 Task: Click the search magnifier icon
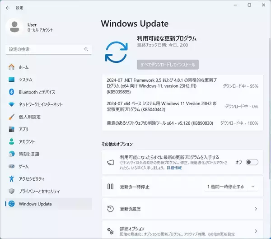point(86,49)
